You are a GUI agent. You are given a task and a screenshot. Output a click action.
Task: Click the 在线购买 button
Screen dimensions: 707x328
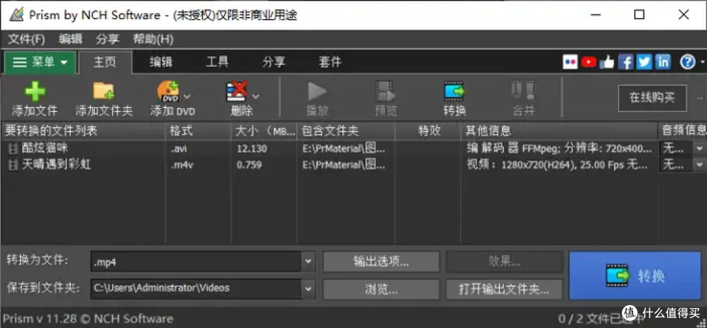[652, 98]
